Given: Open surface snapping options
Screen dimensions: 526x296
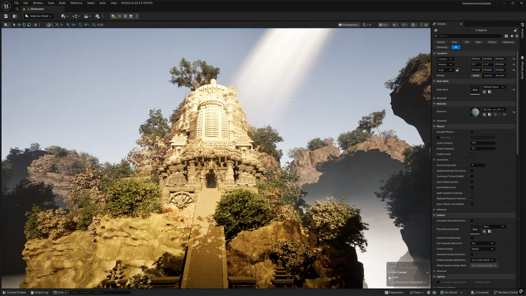Looking at the screenshot, I should pos(49,25).
